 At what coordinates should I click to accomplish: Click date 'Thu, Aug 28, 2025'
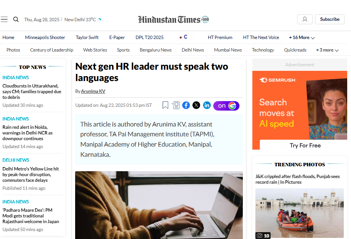click(42, 20)
